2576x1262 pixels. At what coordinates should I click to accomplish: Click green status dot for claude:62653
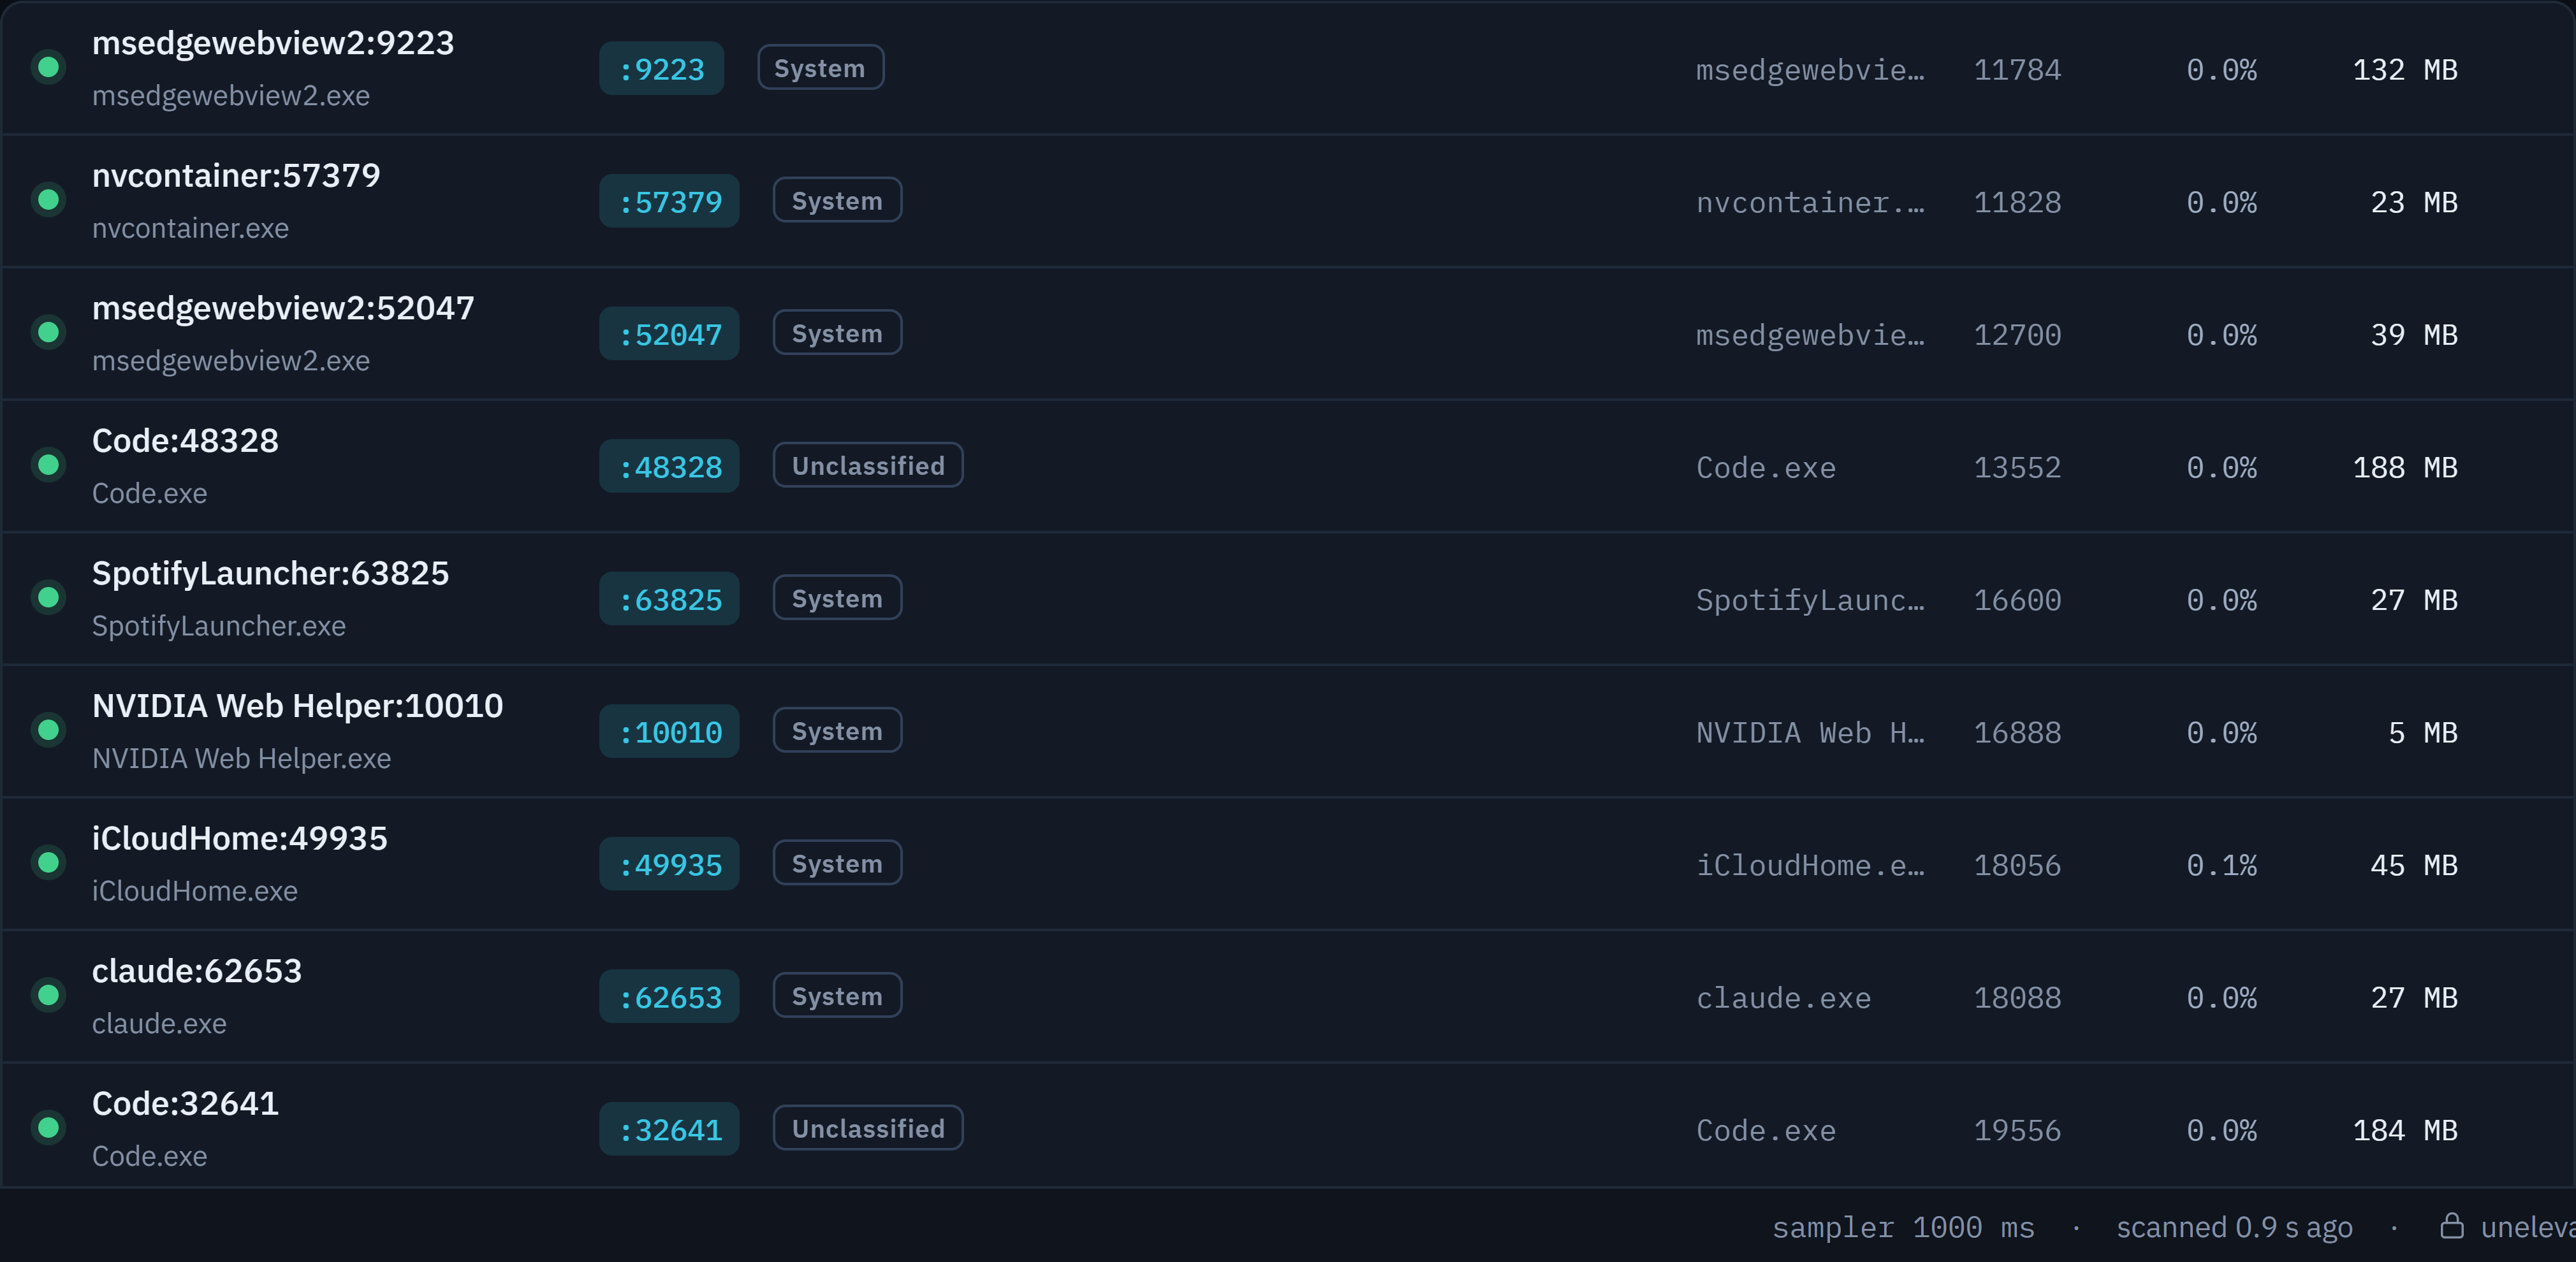pos(48,995)
